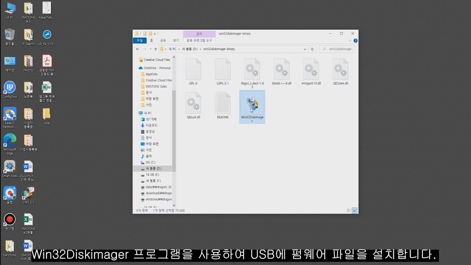Image resolution: width=471 pixels, height=265 pixels.
Task: Open 다운로드 in navigation pane
Action: [149, 126]
